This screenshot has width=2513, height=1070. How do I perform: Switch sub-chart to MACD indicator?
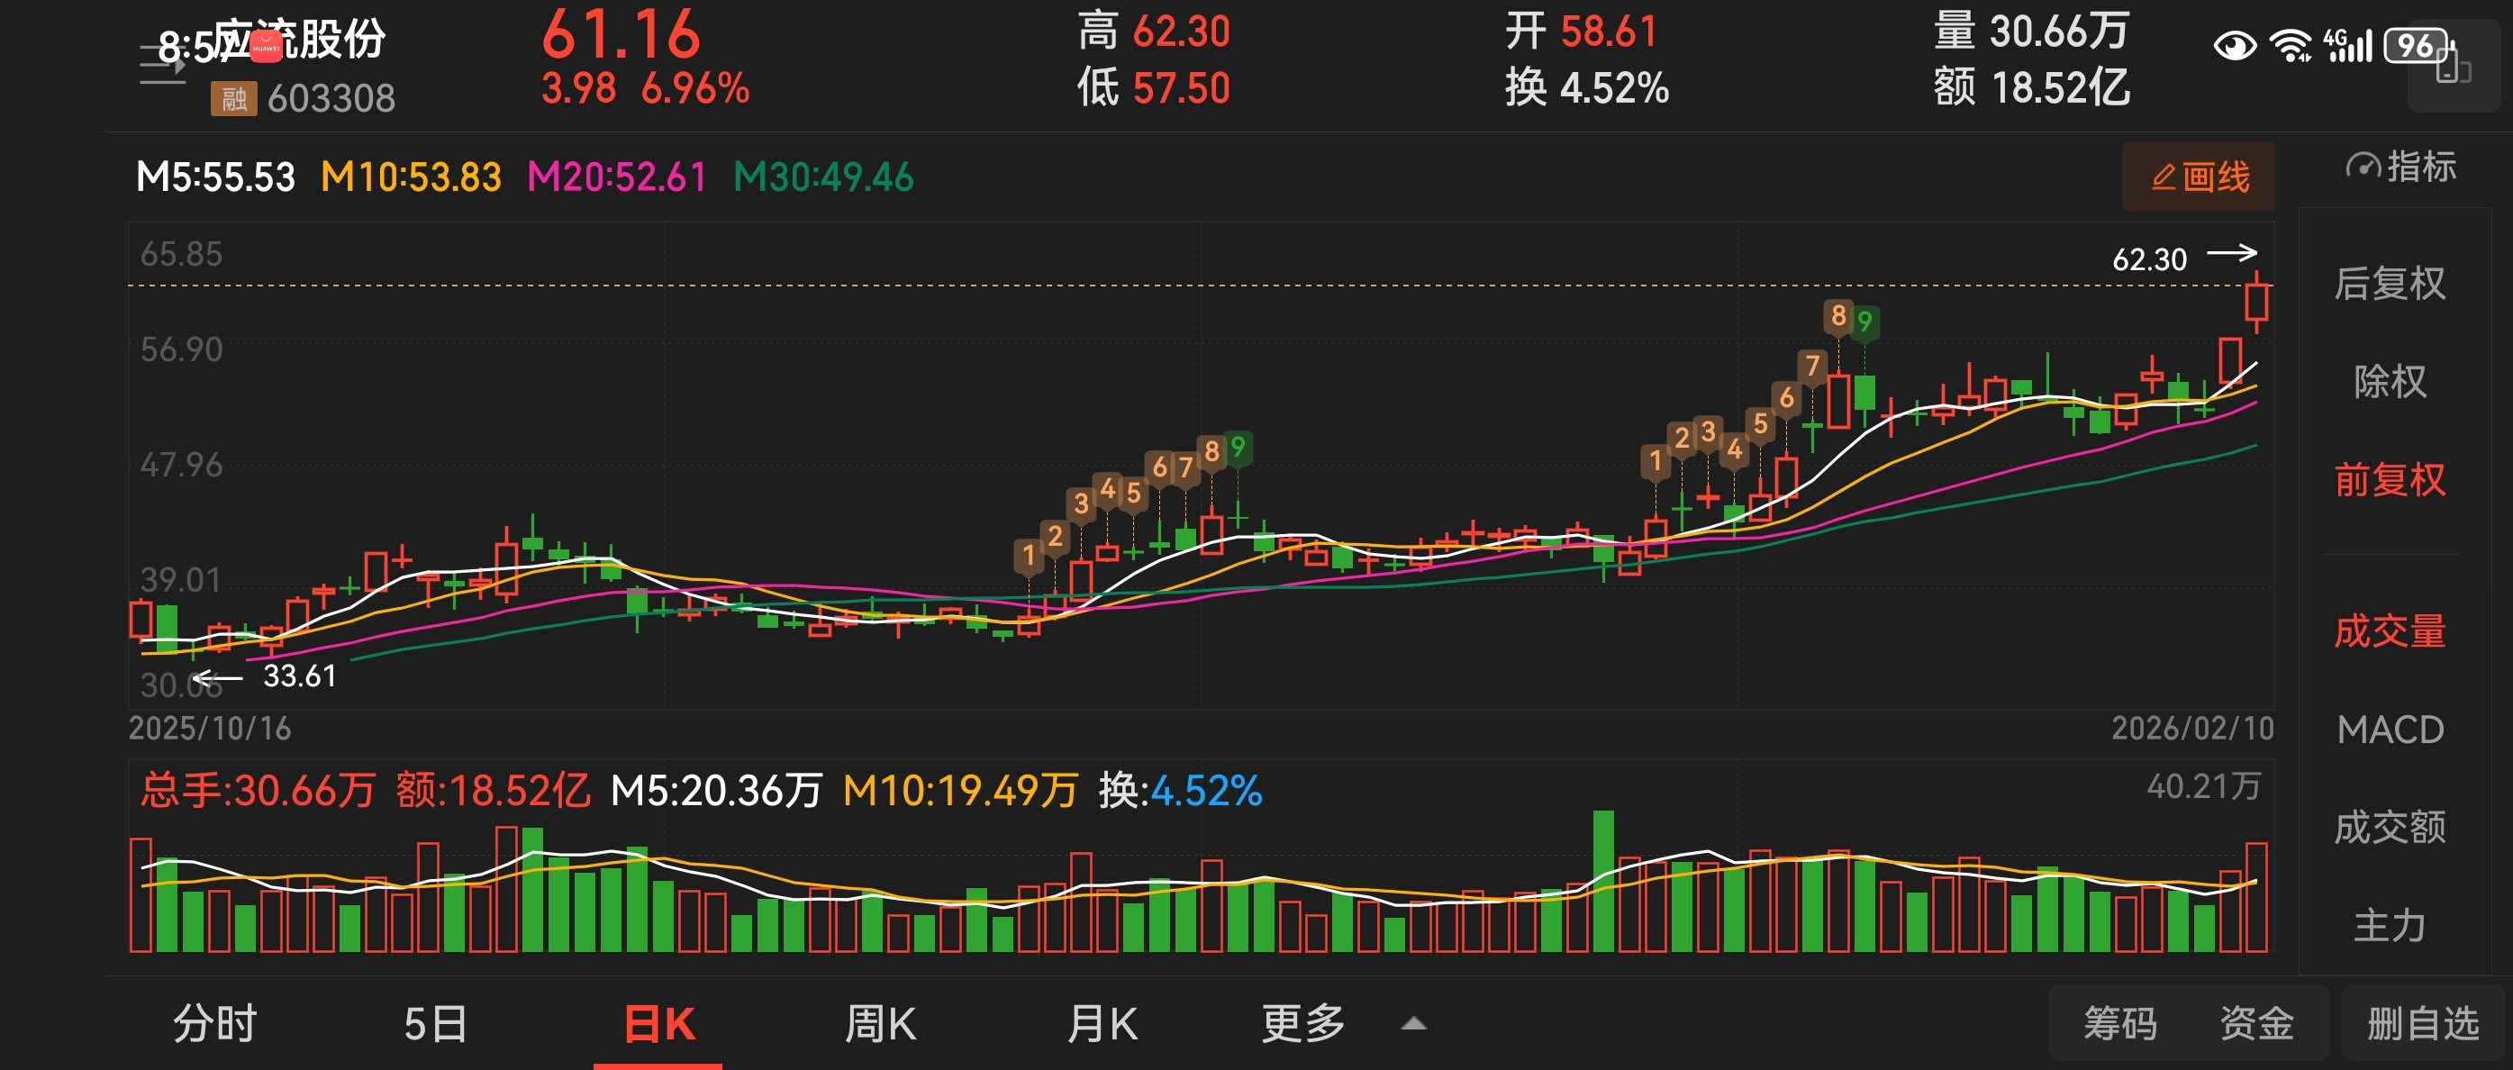pyautogui.click(x=2389, y=730)
